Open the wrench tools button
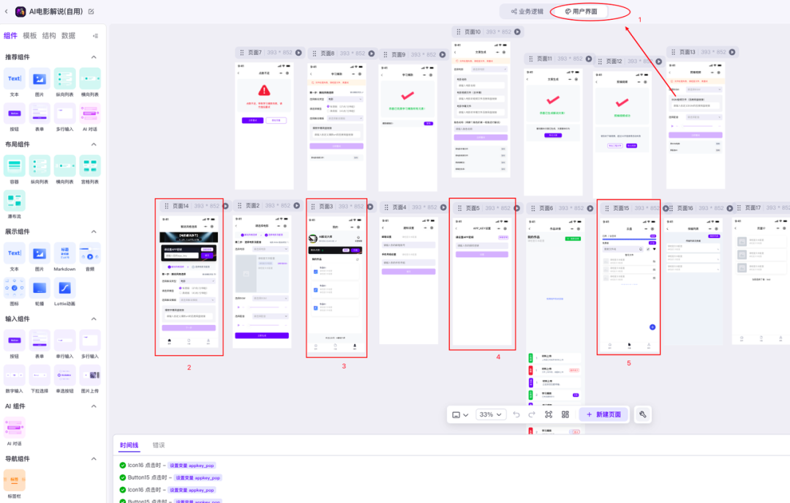The height and width of the screenshot is (503, 790). [x=642, y=414]
